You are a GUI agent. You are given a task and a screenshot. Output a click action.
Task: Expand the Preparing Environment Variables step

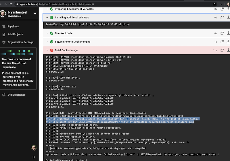pyautogui.click(x=47, y=9)
